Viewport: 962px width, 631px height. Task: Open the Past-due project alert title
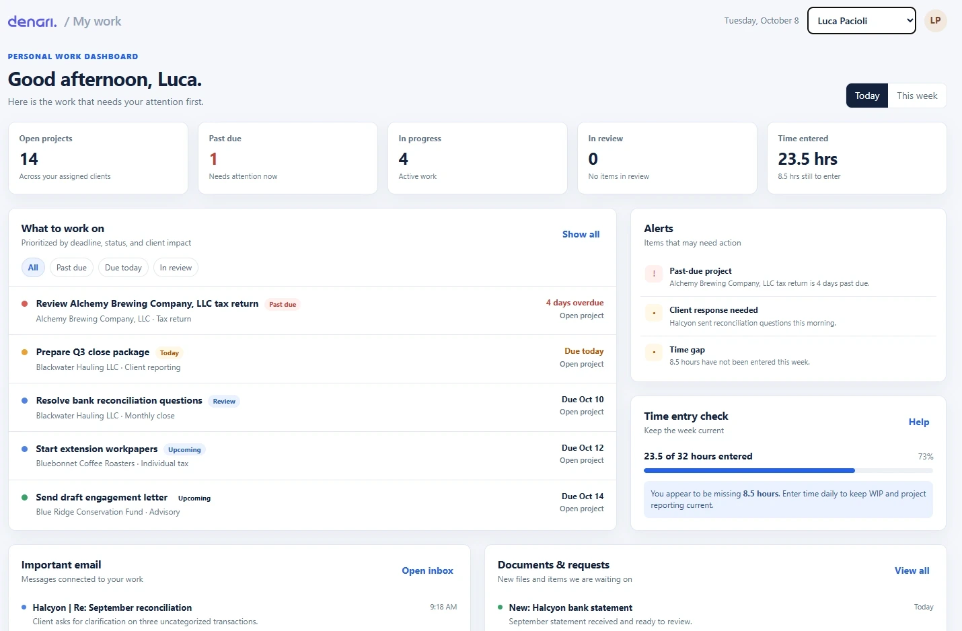click(700, 271)
